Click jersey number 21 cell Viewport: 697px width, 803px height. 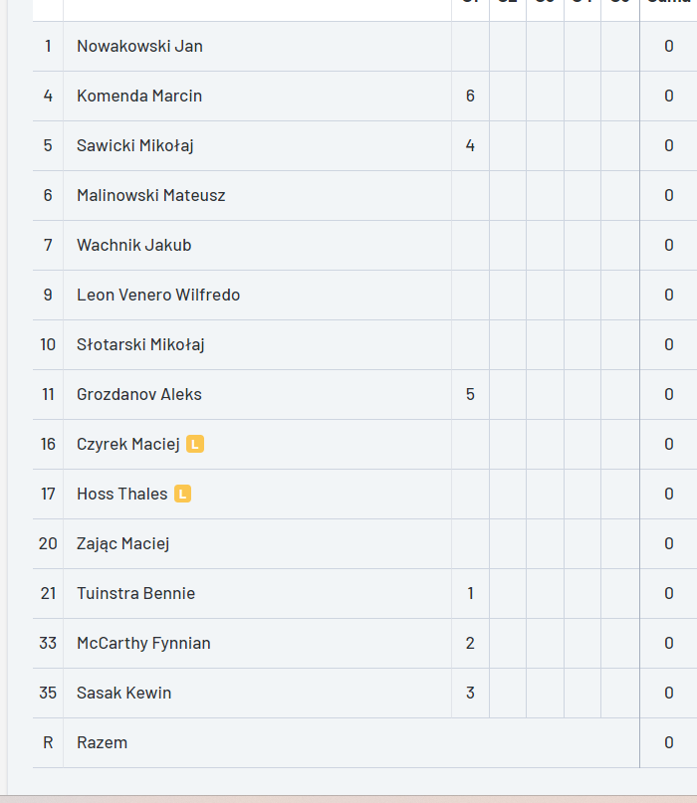48,593
